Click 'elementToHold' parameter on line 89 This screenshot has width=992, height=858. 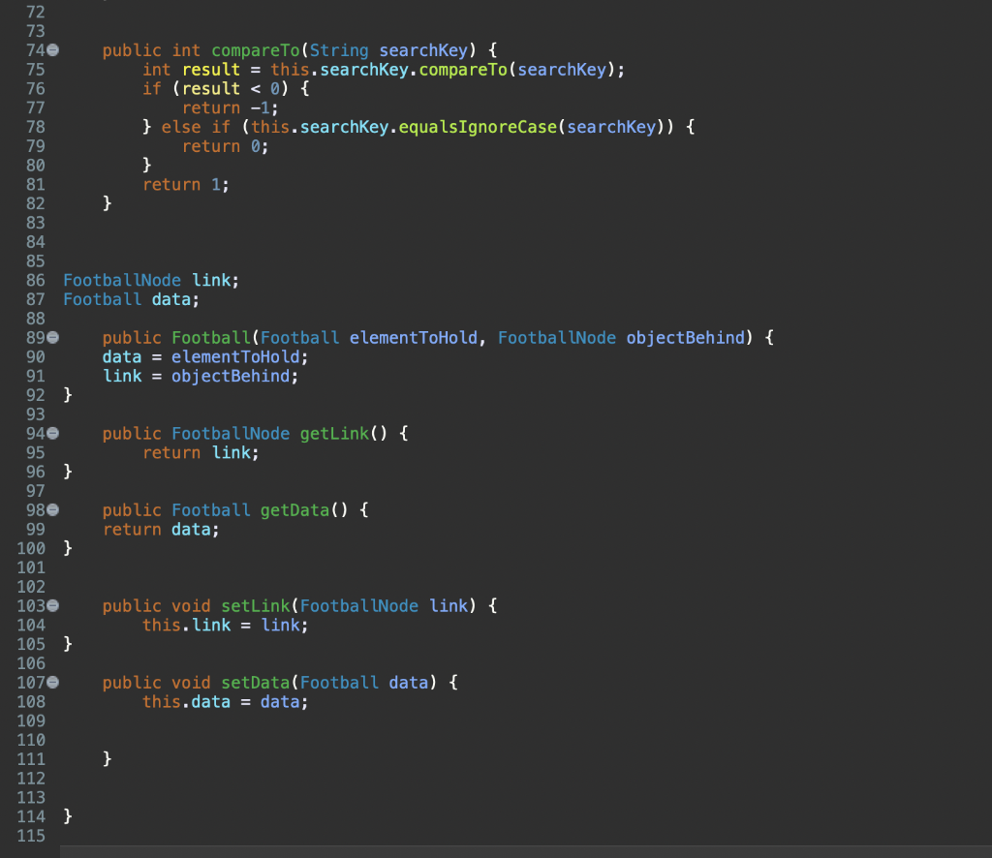tap(414, 338)
